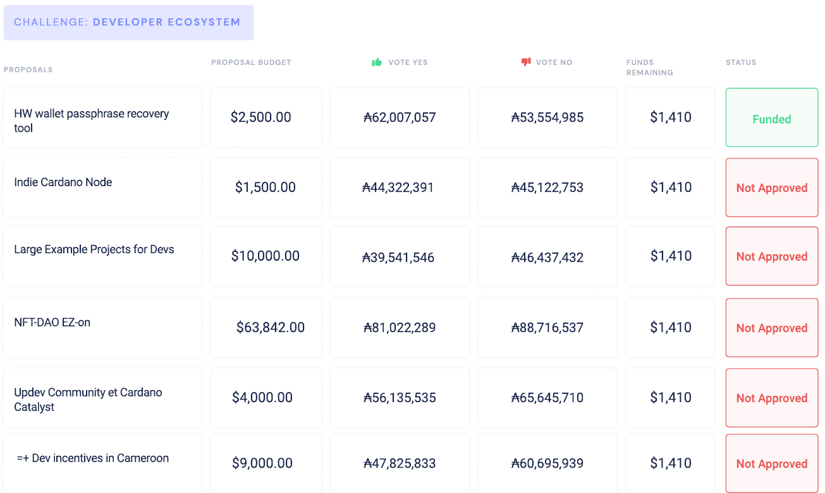
Task: Select the ₳62,007,057 yes-vote cell
Action: click(400, 117)
